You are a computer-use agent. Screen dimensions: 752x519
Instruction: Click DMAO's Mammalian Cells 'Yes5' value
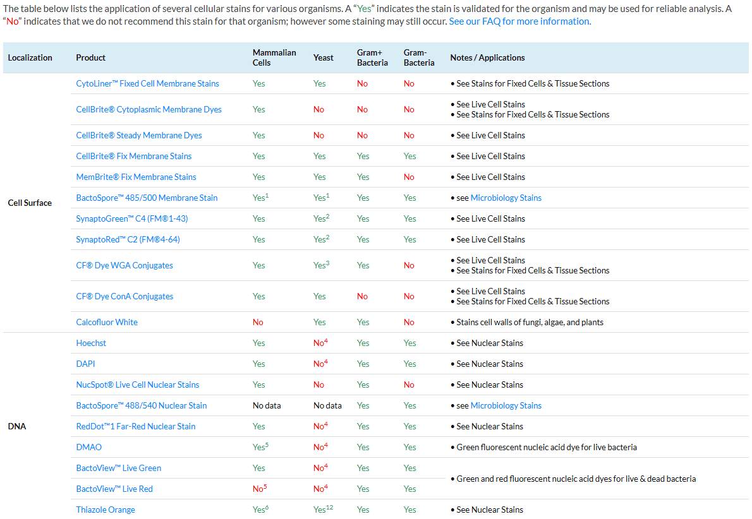click(x=260, y=447)
